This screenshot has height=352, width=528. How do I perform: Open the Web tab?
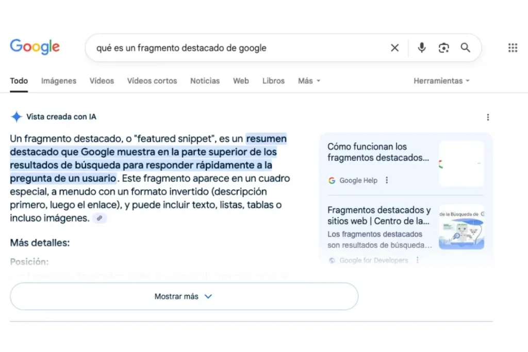[241, 81]
